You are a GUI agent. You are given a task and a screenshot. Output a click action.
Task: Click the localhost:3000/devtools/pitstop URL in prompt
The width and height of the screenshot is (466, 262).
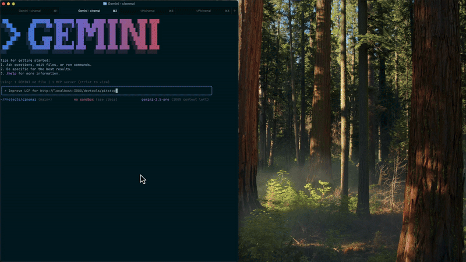click(x=78, y=91)
